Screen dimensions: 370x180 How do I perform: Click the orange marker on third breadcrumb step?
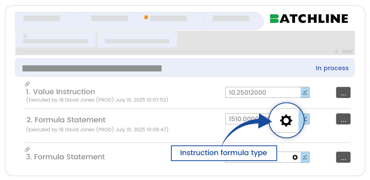pos(146,17)
